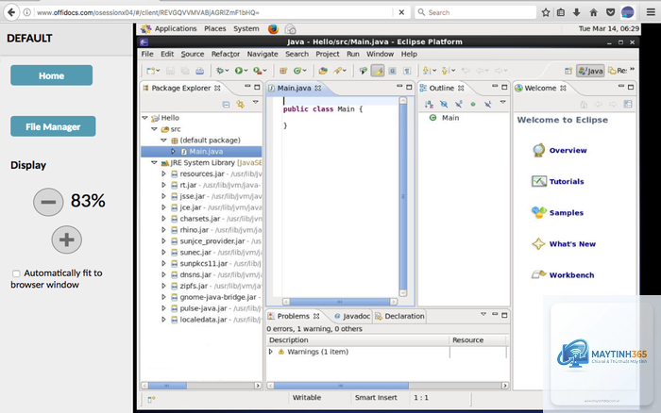
Task: Click the Firefox icon in the top panel
Action: click(273, 28)
